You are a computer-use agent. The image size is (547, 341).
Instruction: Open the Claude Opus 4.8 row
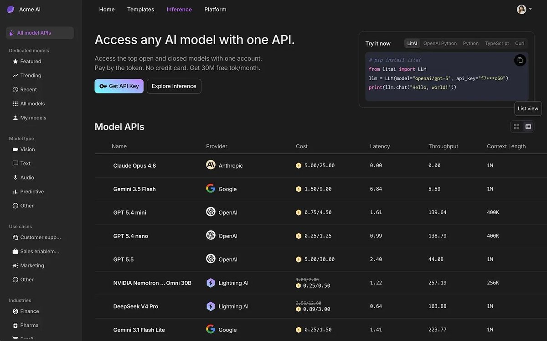pos(320,165)
